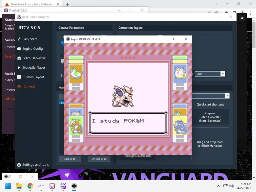The height and width of the screenshot is (192, 256).
Task: Open File Explorer from the taskbar
Action: tap(19, 186)
